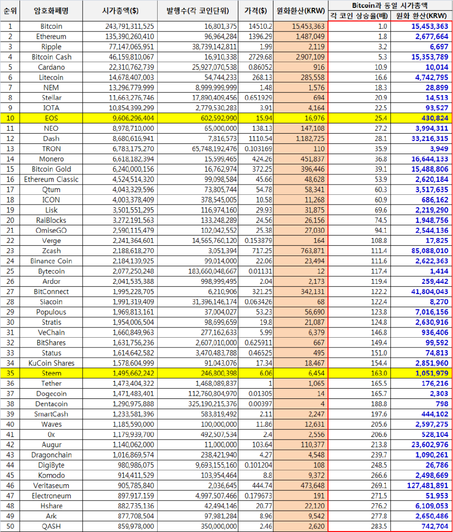Select EOS converted value 430,824
The height and width of the screenshot is (532, 453).
coord(421,118)
